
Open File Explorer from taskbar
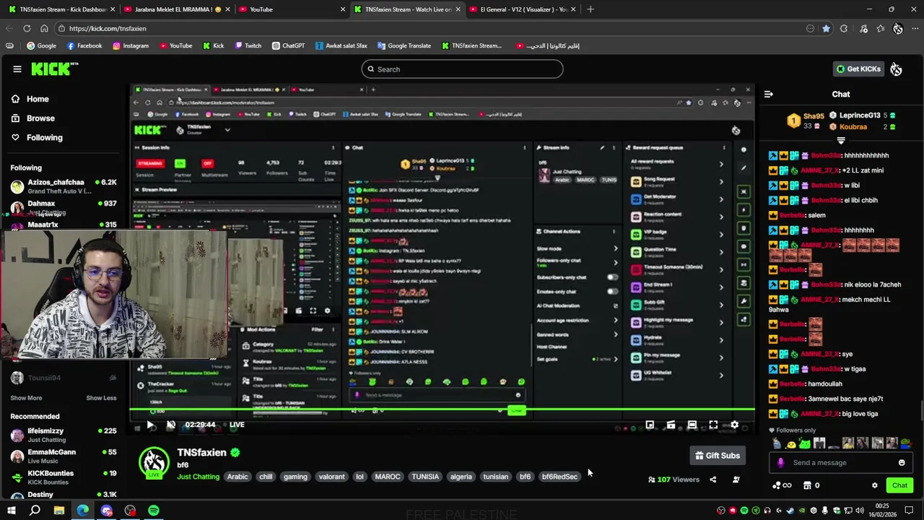[59, 511]
